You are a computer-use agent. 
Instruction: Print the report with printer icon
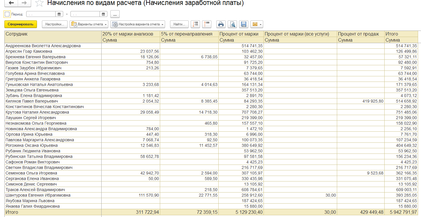click(221, 24)
